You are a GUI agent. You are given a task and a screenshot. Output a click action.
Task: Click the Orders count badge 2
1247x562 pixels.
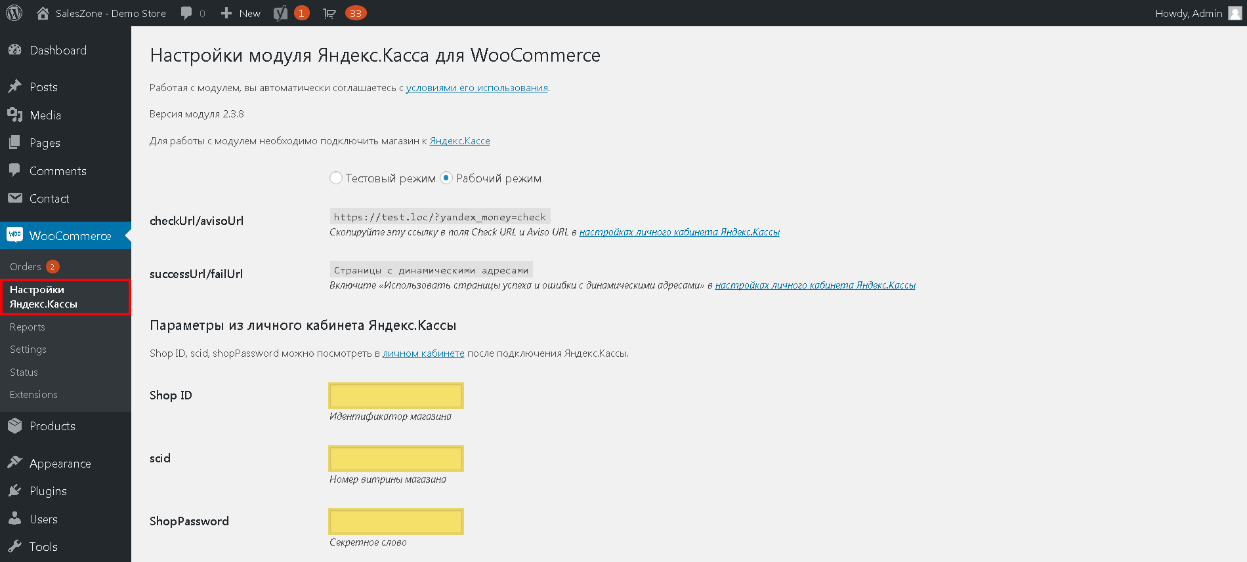pyautogui.click(x=53, y=266)
